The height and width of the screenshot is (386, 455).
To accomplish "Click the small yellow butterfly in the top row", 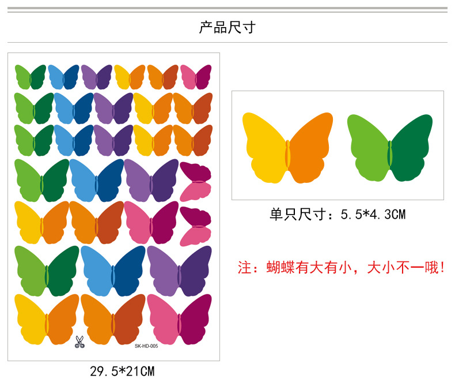I will pyautogui.click(x=130, y=77).
